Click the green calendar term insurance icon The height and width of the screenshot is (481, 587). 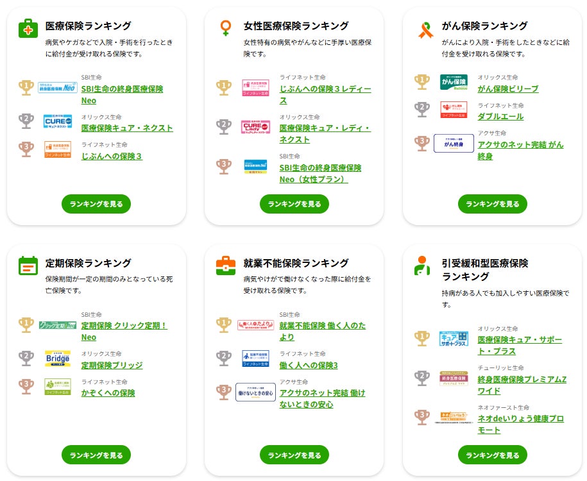click(28, 266)
